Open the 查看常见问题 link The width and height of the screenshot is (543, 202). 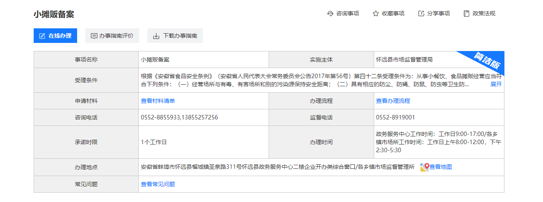coord(158,184)
